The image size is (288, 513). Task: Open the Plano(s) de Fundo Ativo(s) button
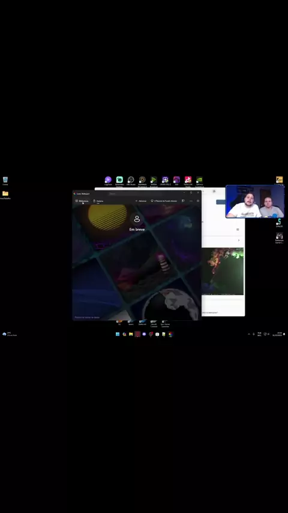164,201
